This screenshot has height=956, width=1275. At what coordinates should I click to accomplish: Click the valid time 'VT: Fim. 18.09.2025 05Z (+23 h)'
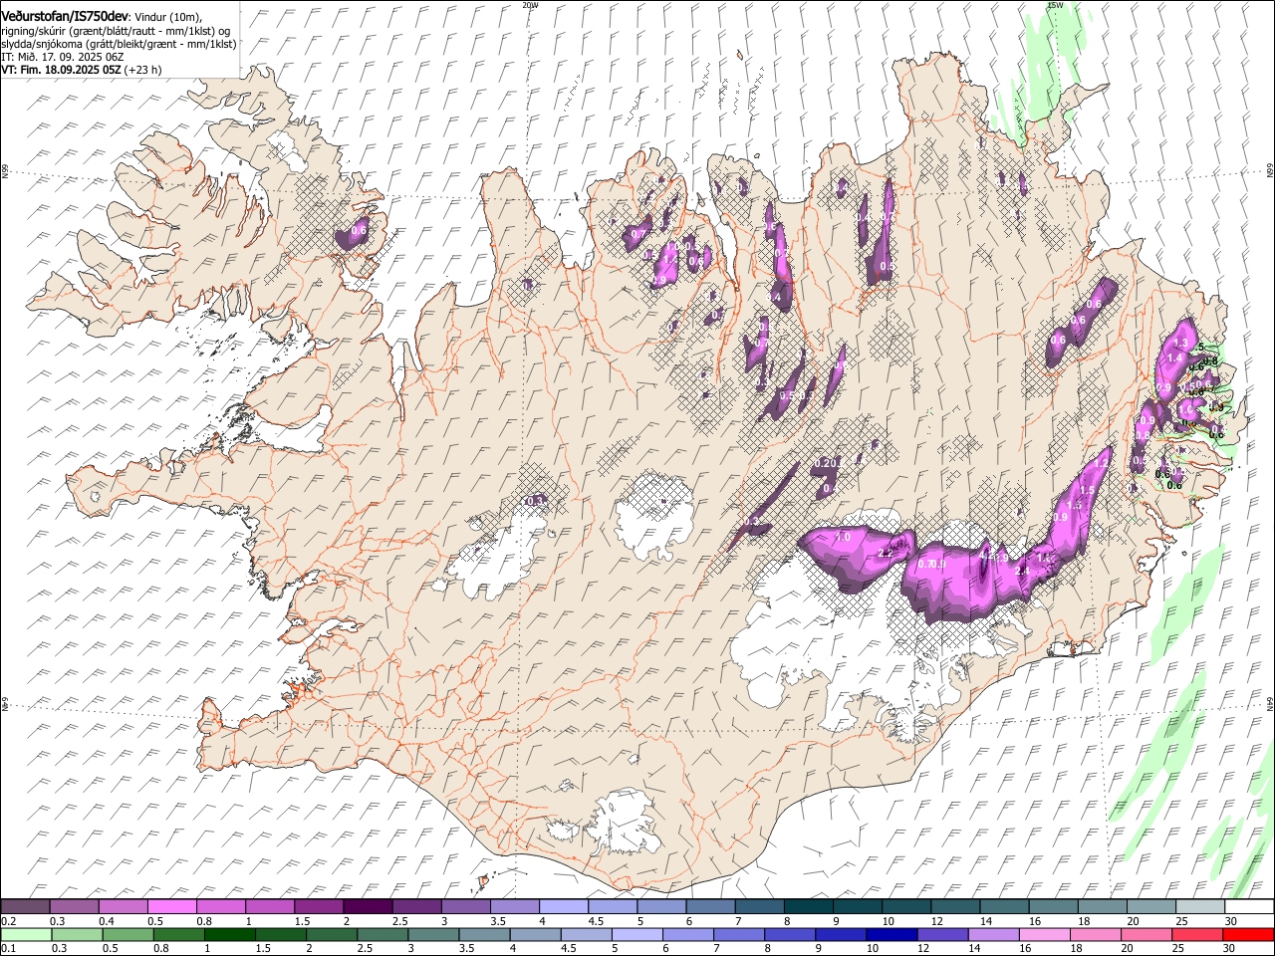pos(82,70)
